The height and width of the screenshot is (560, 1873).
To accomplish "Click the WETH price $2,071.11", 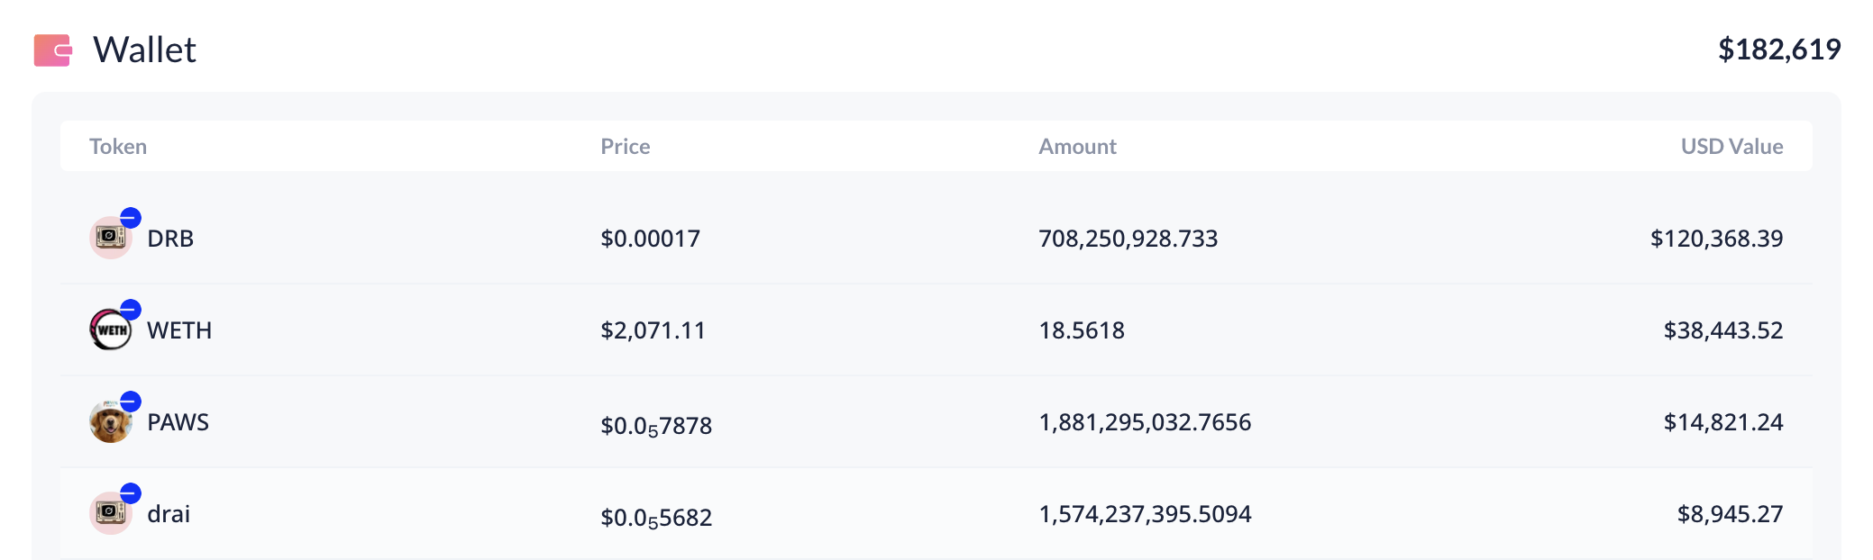I will click(x=653, y=330).
